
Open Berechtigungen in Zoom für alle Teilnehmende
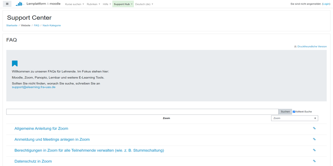point(89,150)
